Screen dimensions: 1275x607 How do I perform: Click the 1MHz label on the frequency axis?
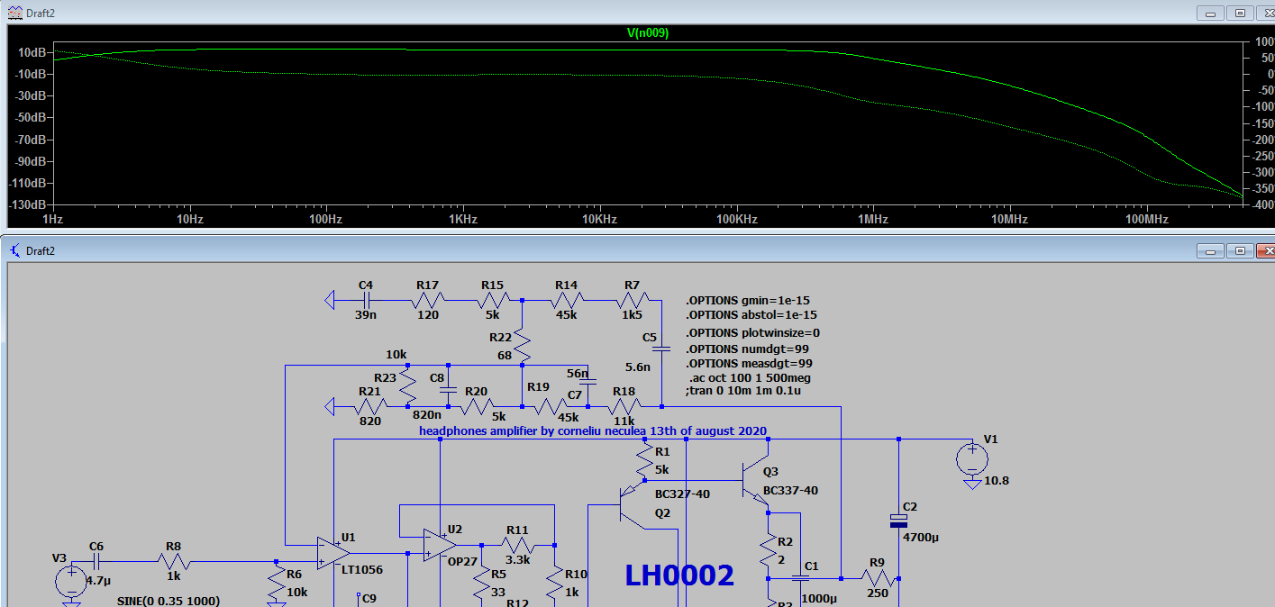[872, 220]
